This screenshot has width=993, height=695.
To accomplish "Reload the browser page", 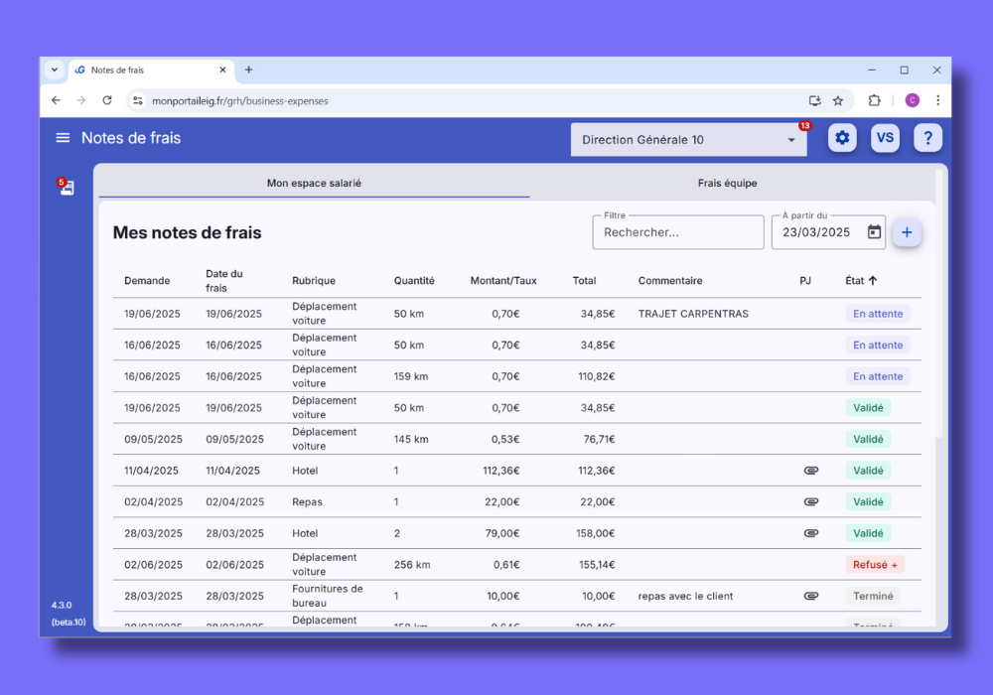I will pyautogui.click(x=107, y=100).
